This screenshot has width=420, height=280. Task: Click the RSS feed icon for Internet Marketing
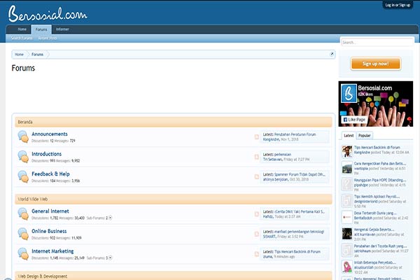(256, 254)
